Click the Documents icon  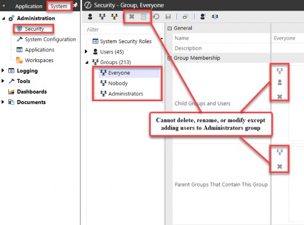pos(11,102)
